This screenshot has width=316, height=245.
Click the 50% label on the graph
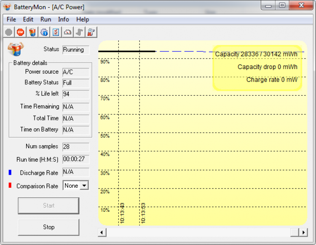[x=105, y=136]
